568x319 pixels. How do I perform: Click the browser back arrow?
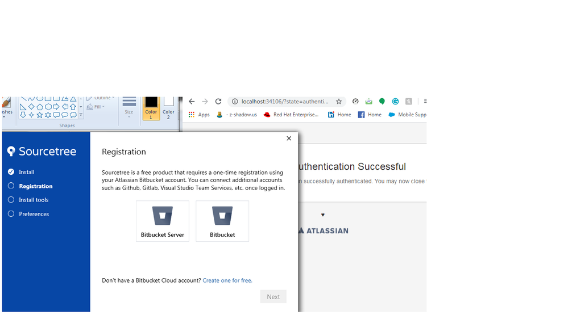point(192,102)
